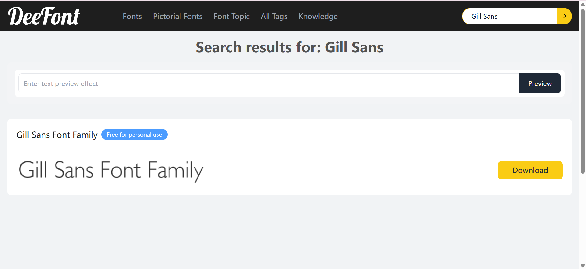This screenshot has height=269, width=586.
Task: Open the Gill Sans Font Family page
Action: coord(57,134)
